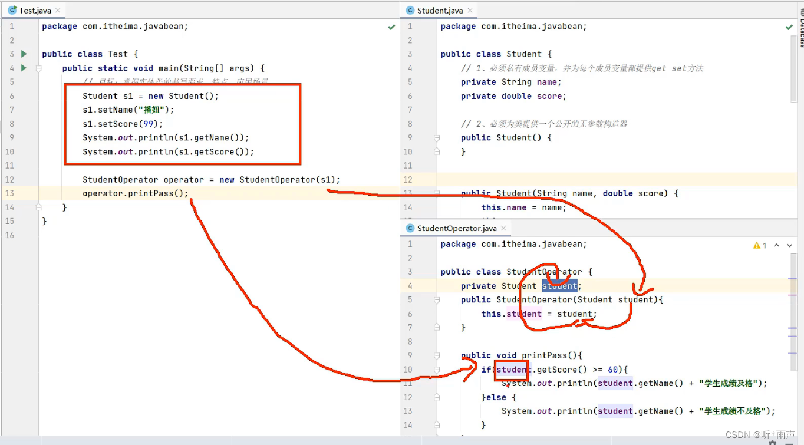Close the Student.java tab

pyautogui.click(x=470, y=11)
